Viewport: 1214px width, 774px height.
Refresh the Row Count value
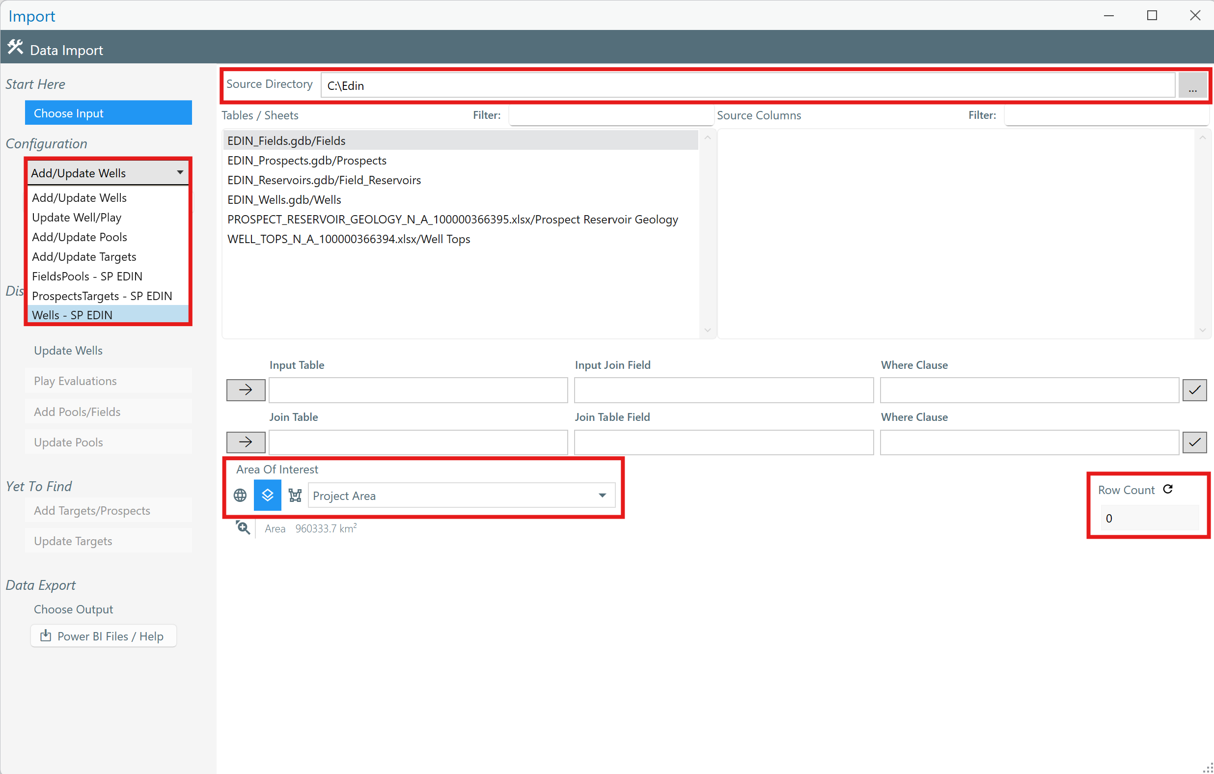pyautogui.click(x=1168, y=489)
